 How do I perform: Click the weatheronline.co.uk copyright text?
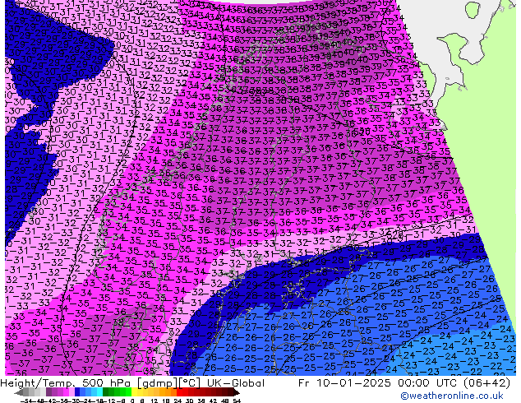452,396
